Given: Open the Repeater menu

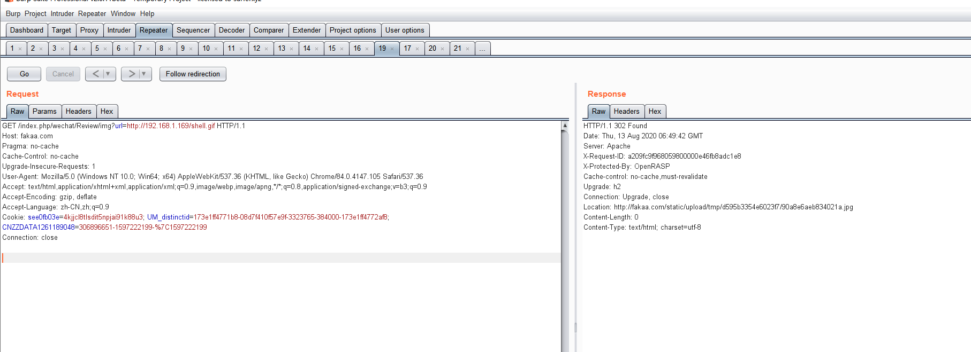Looking at the screenshot, I should coord(92,13).
